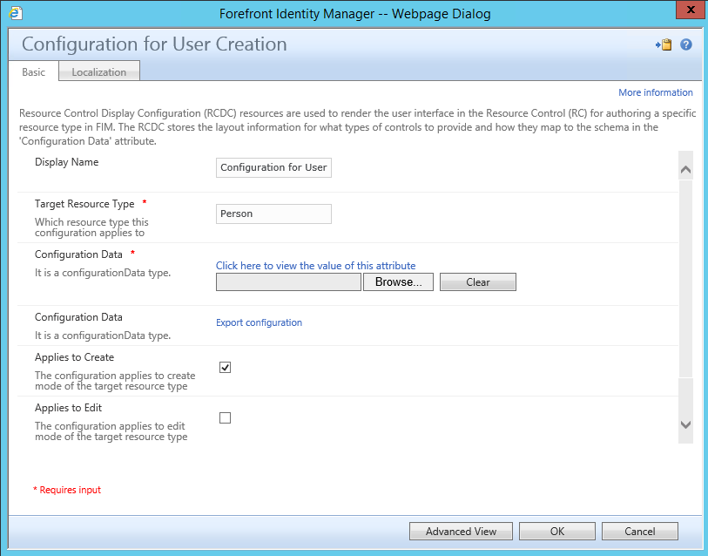Confirm with the OK button
This screenshot has width=708, height=556.
[557, 531]
